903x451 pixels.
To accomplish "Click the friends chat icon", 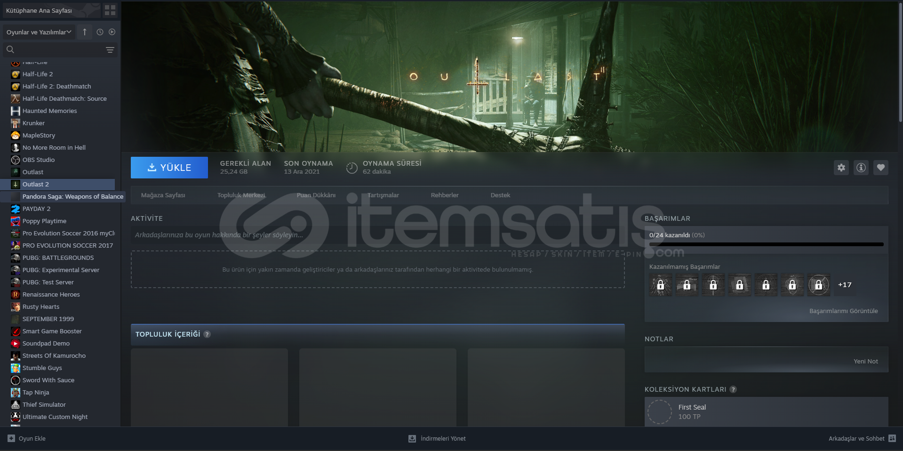I will [892, 438].
